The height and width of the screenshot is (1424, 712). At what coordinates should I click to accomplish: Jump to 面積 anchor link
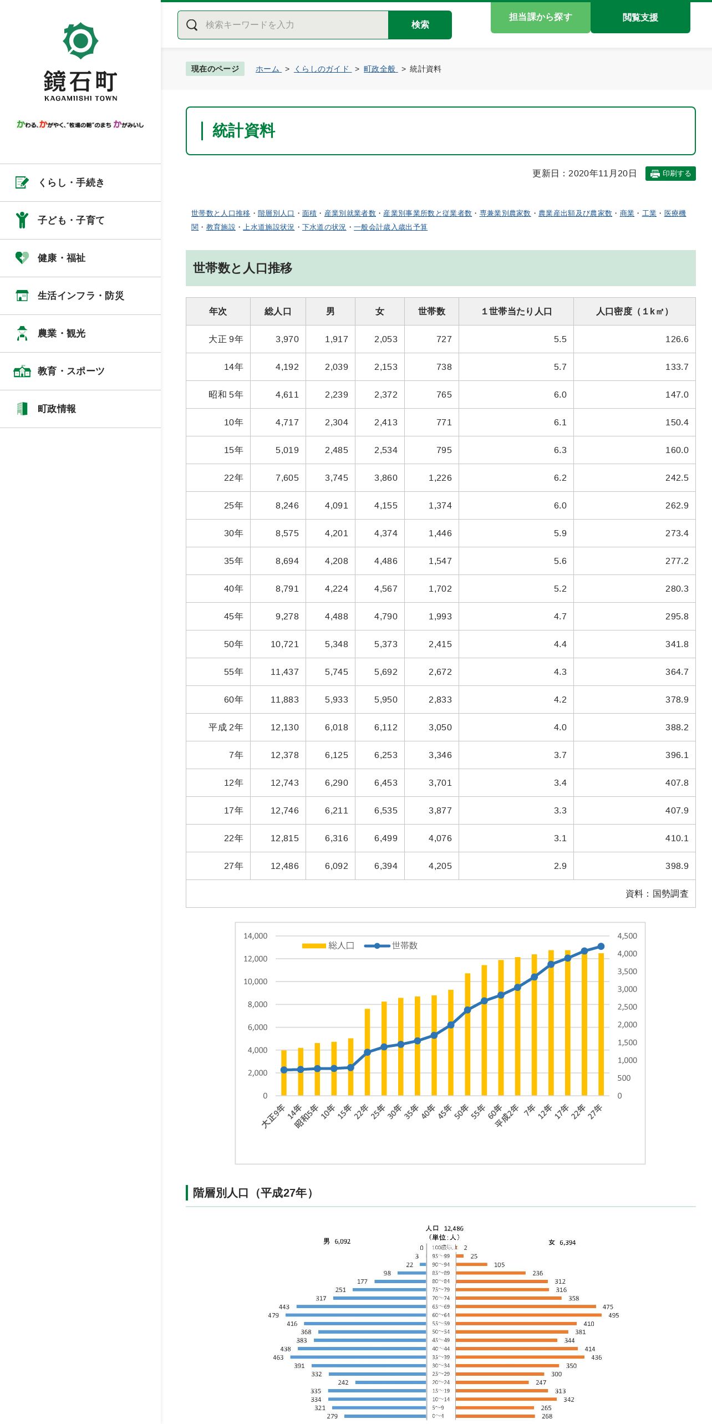(309, 213)
